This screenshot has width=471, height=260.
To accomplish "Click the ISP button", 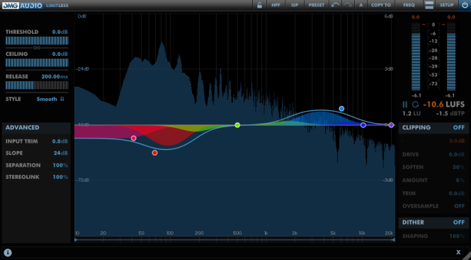I will 295,5.
